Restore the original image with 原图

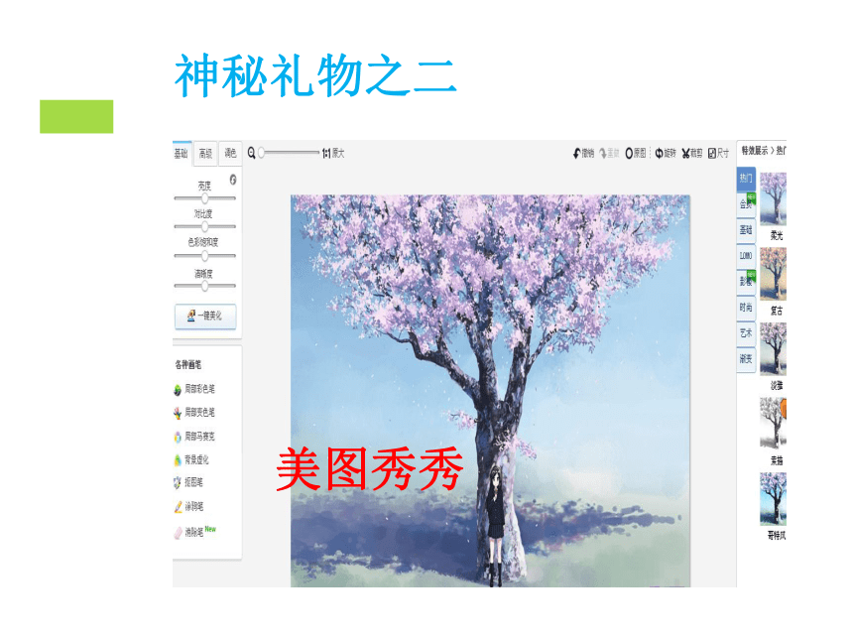coord(636,154)
